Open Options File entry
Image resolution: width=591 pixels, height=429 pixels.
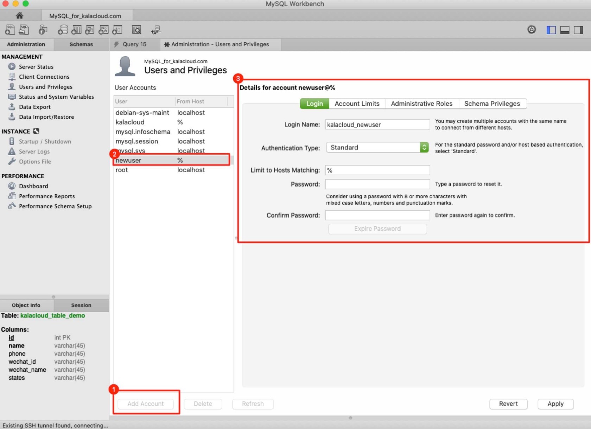tap(35, 162)
